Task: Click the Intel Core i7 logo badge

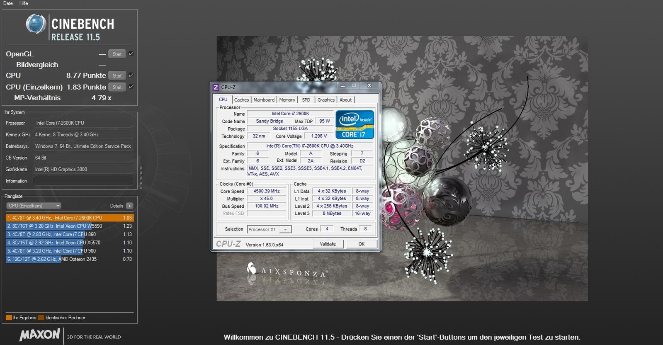Action: (355, 124)
